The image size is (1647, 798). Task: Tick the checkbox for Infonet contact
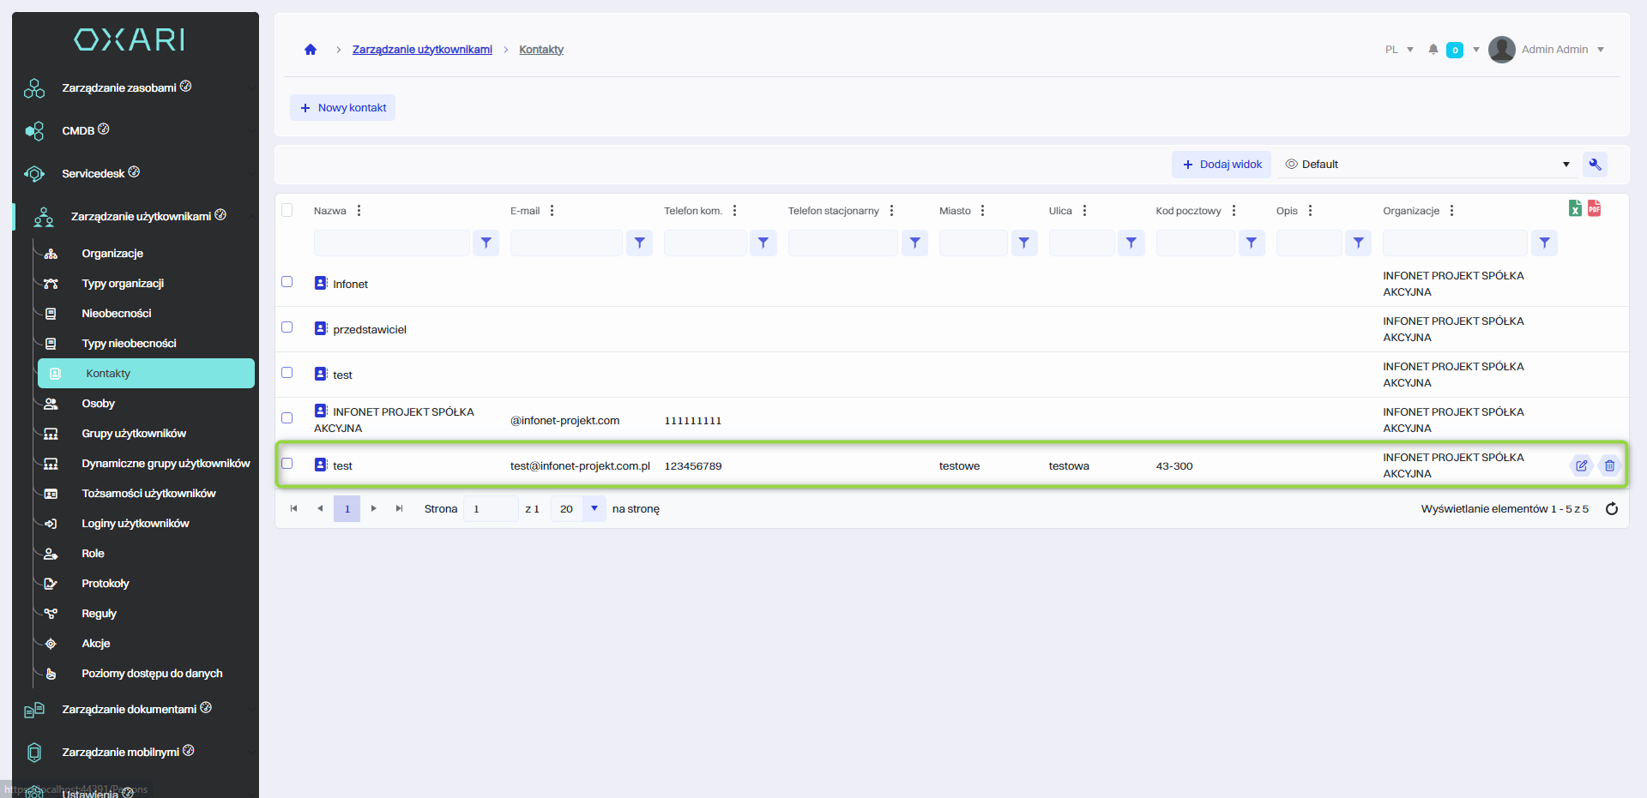(287, 282)
